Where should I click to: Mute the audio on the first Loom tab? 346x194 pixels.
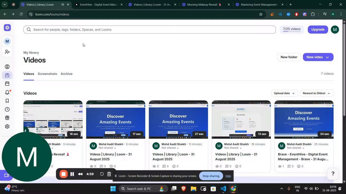point(62,5)
